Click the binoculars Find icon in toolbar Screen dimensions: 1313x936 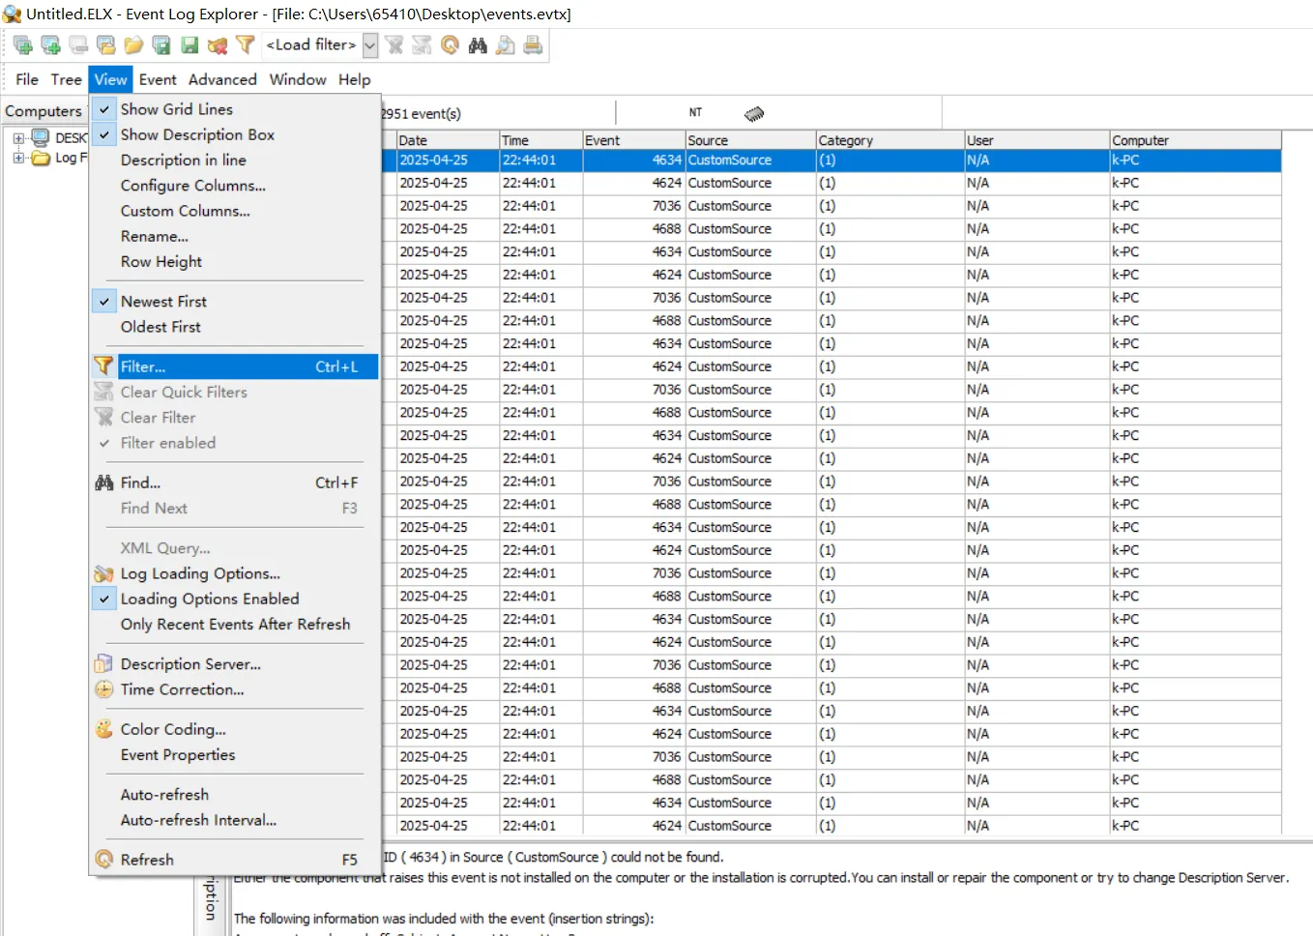tap(478, 45)
